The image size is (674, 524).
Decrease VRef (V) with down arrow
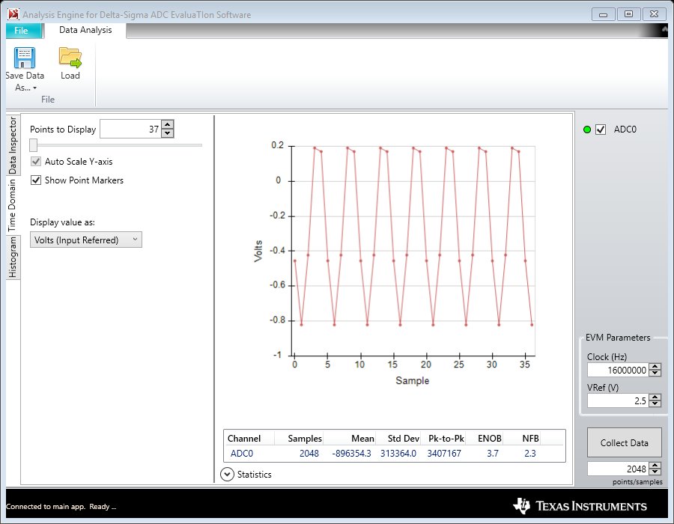(x=655, y=403)
